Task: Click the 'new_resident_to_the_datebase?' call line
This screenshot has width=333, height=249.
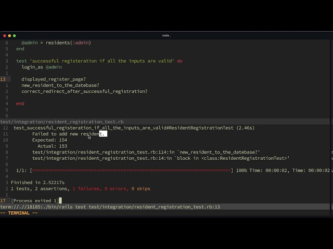Action: [60, 85]
